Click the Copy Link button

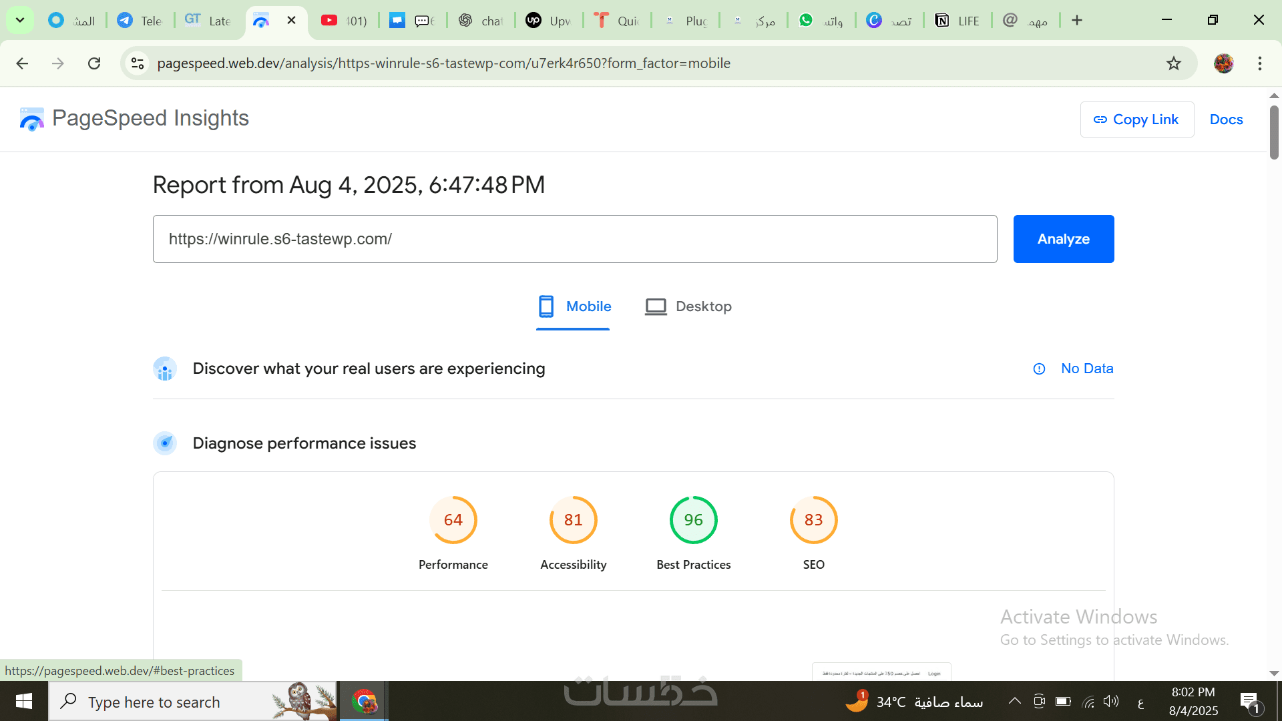(1136, 119)
